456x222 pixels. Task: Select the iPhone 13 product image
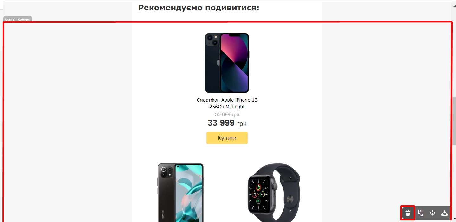click(227, 63)
